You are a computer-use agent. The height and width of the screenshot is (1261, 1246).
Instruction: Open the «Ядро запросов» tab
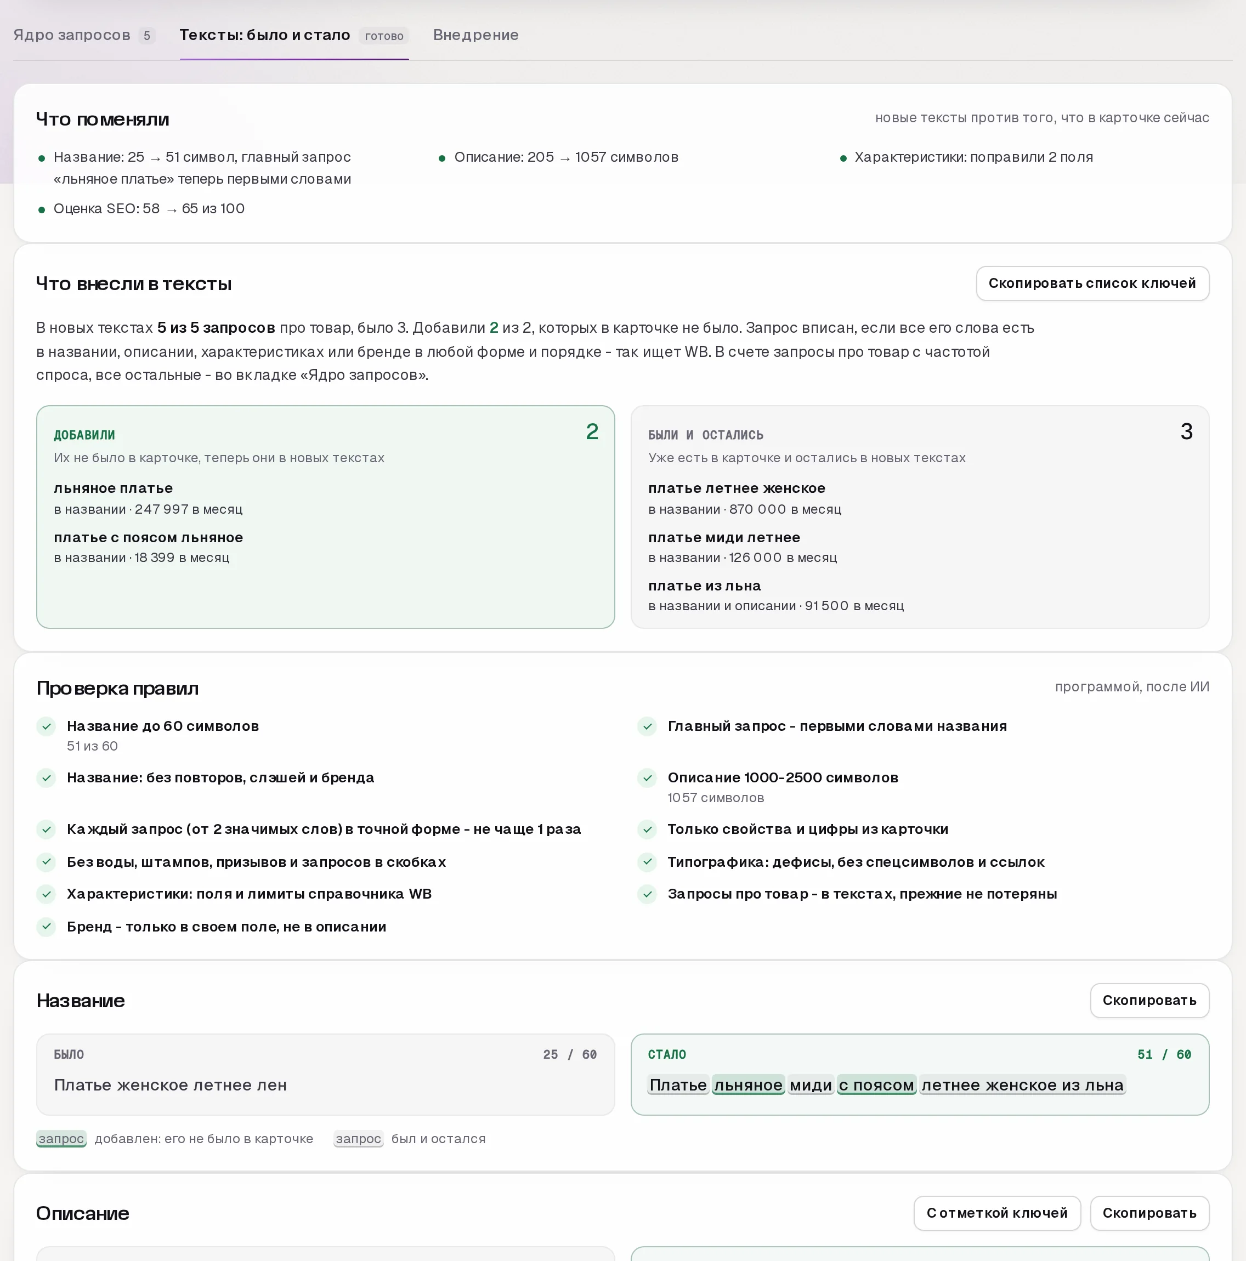point(83,35)
